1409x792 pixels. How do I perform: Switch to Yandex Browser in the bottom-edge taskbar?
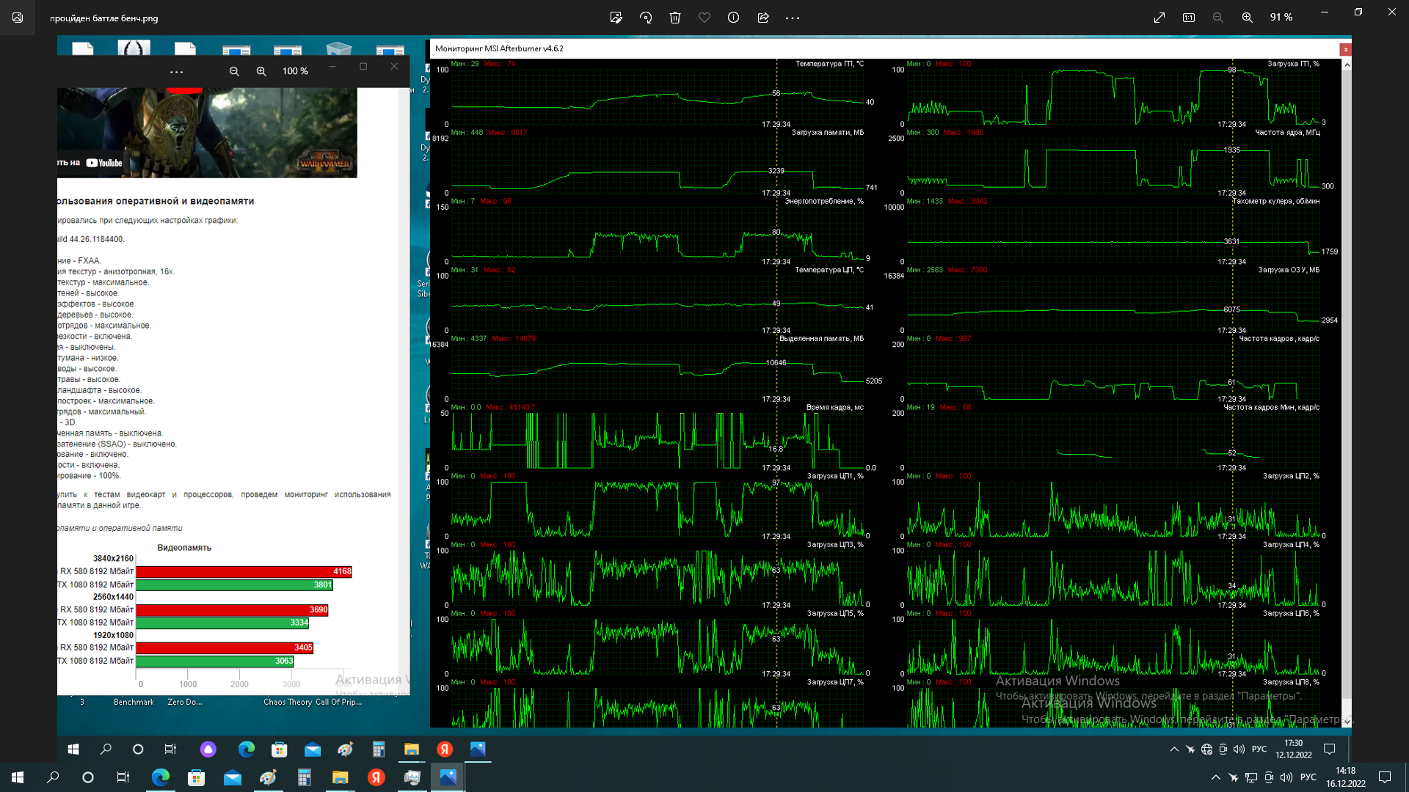pyautogui.click(x=376, y=777)
